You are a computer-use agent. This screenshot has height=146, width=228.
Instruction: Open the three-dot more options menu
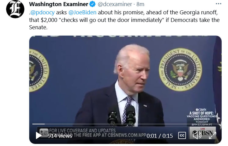(219, 4)
